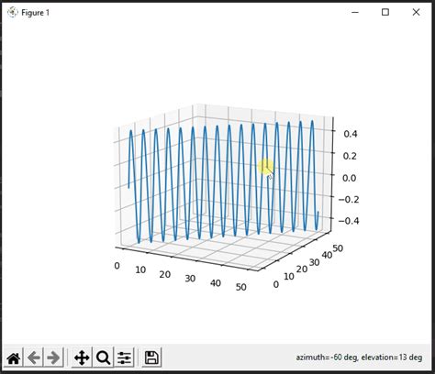
Task: Click the 0.0 z-axis tick label
Action: point(350,178)
